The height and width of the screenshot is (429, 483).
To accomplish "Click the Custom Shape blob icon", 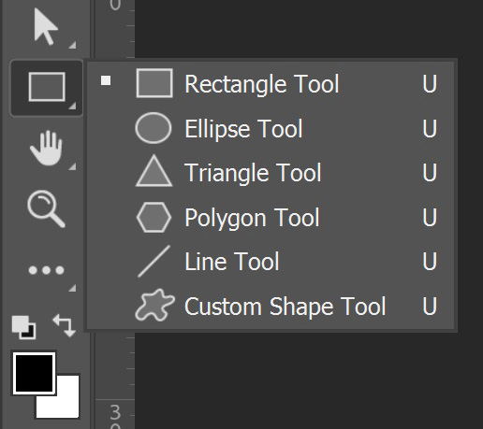I will pyautogui.click(x=154, y=305).
